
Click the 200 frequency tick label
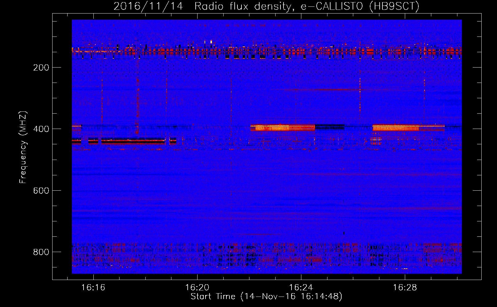pos(41,68)
